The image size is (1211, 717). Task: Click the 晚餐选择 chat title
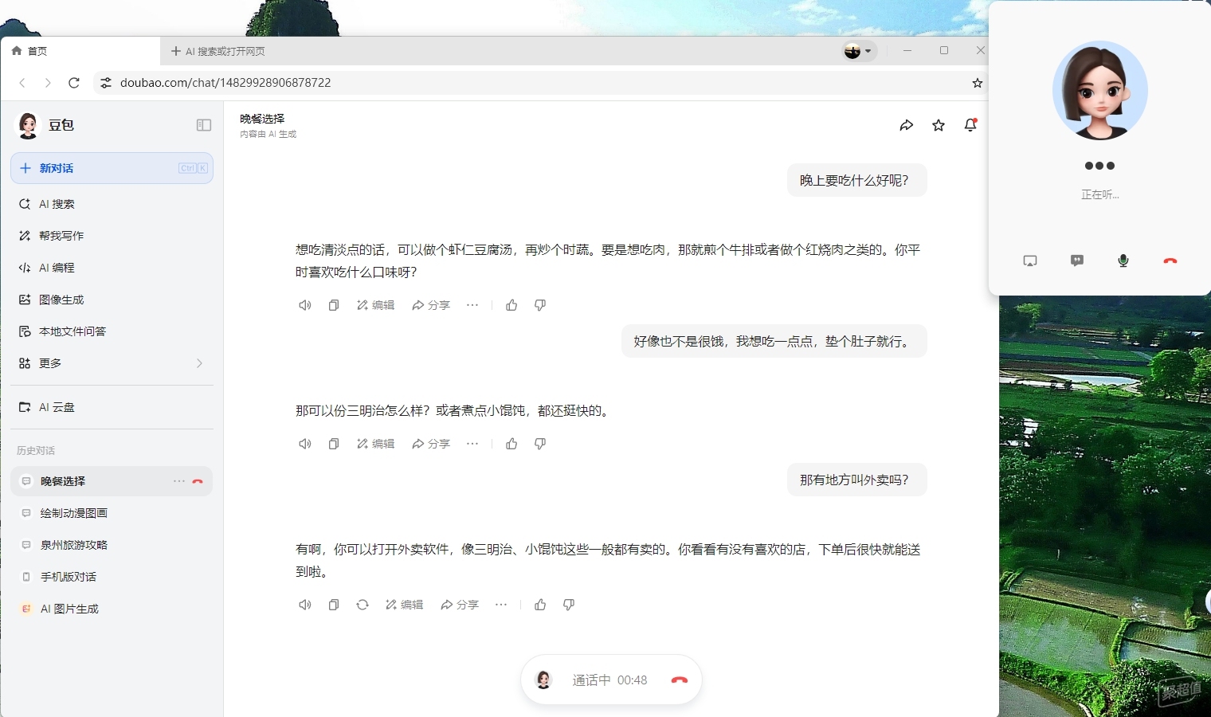coord(262,119)
